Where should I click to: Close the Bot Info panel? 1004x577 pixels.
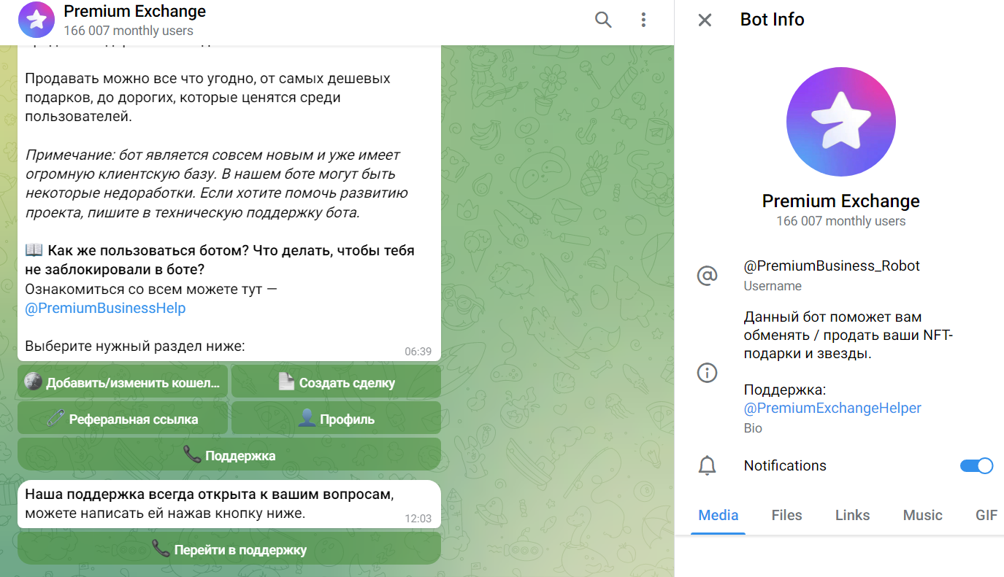704,20
